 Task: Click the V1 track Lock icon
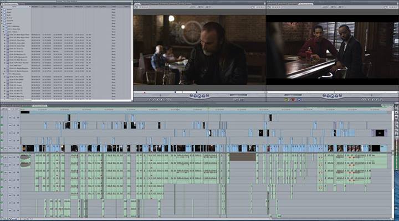pos(14,148)
